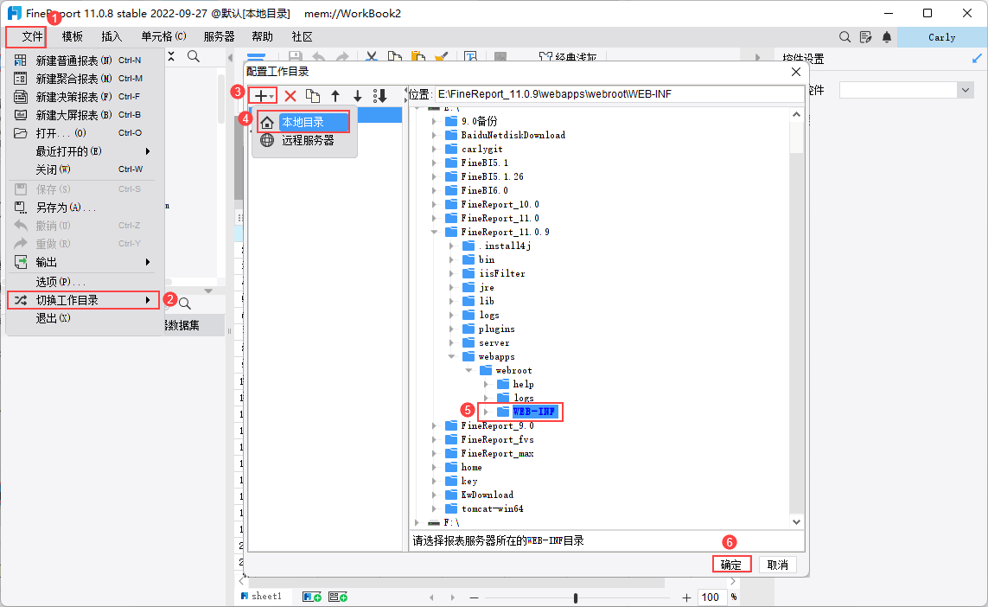
Task: Click the zoom in plus icon
Action: [x=686, y=597]
